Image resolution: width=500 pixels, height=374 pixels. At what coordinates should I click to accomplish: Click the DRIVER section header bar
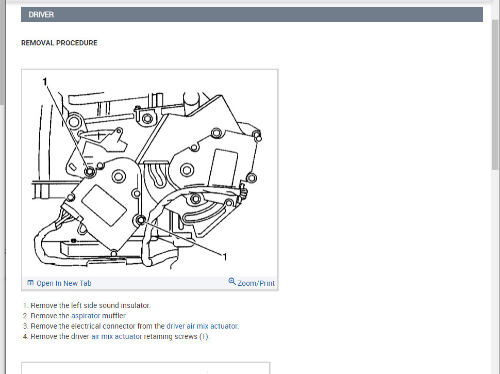click(x=252, y=14)
